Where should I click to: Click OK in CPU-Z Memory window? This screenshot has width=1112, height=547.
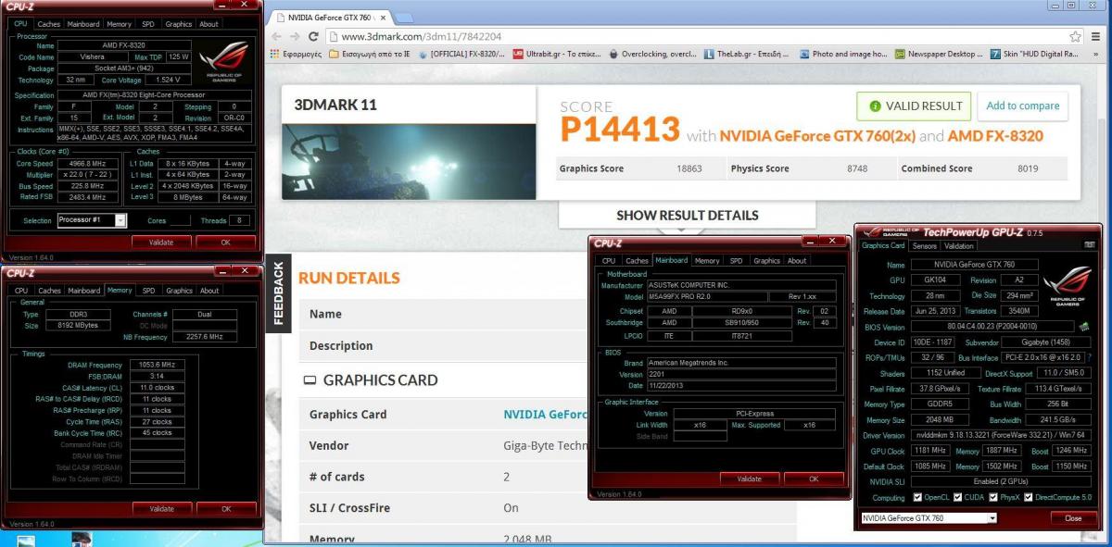[x=225, y=509]
